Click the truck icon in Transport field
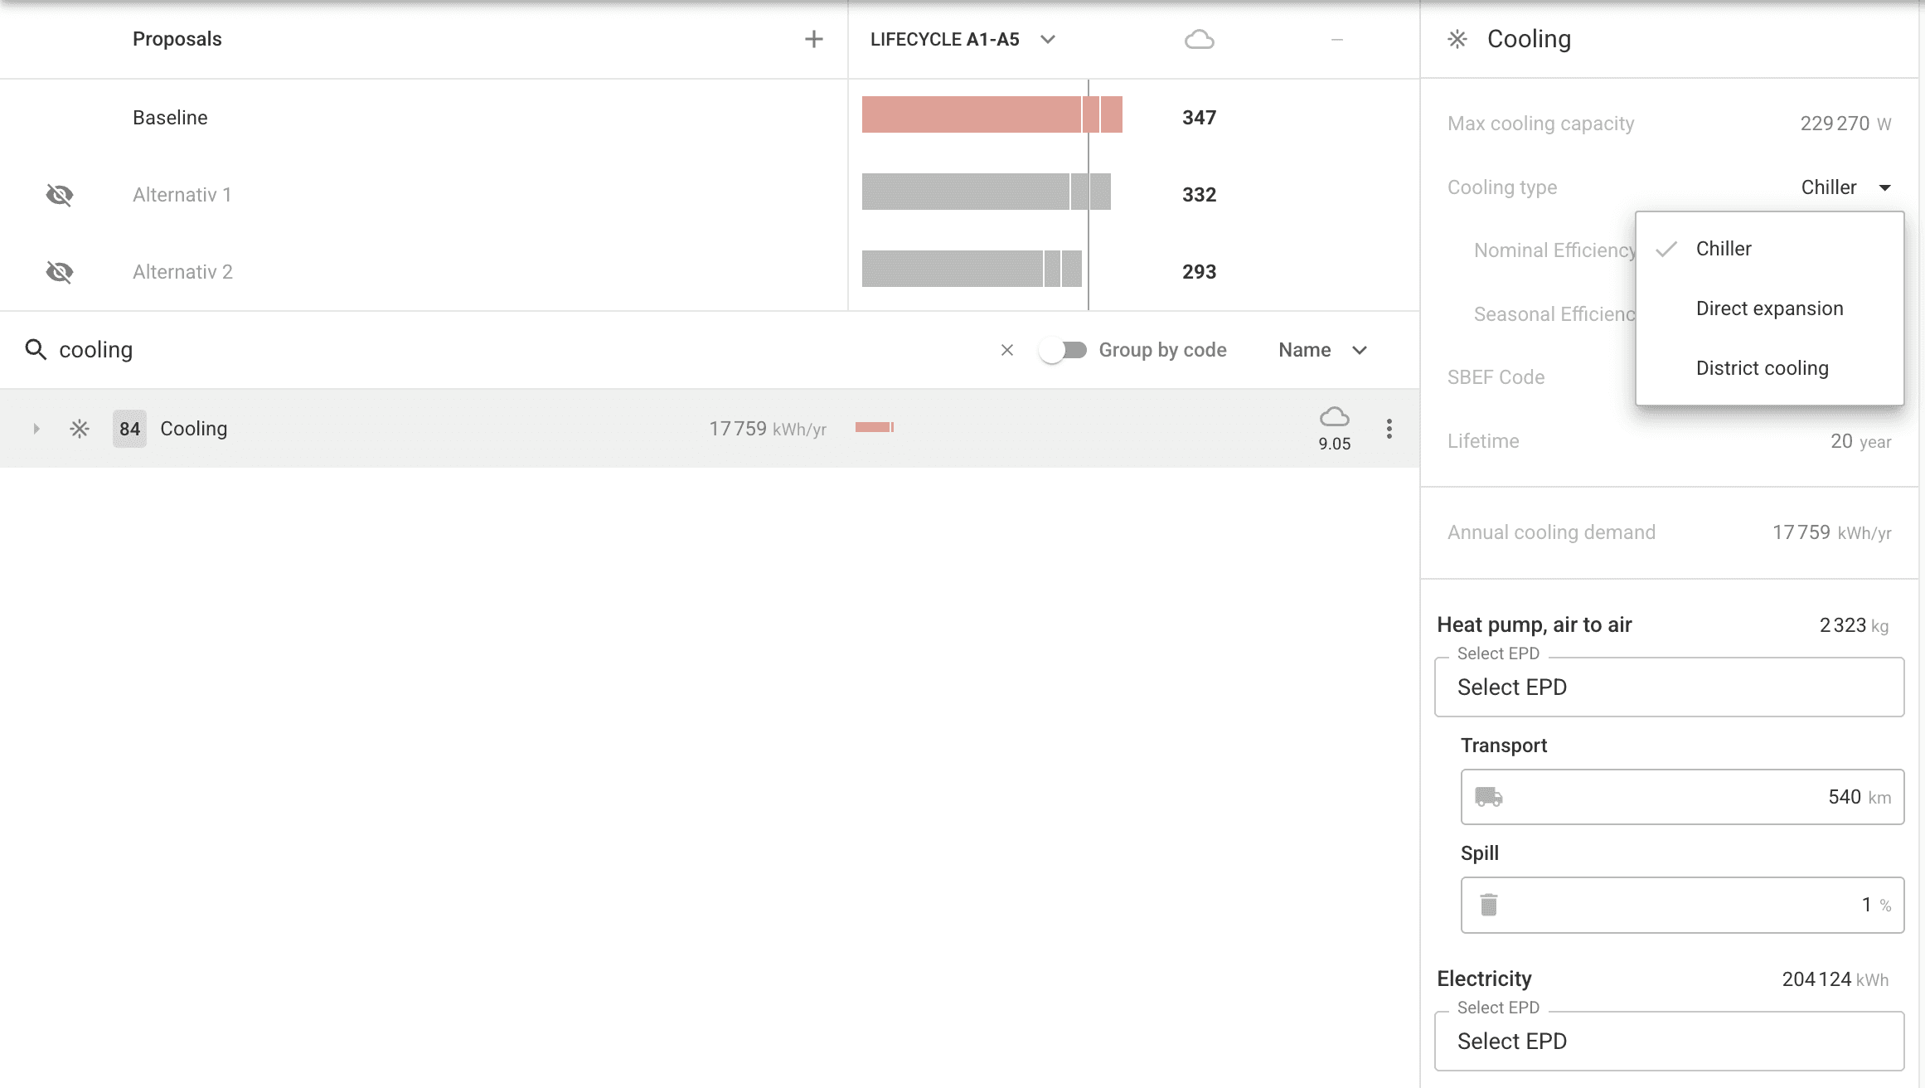Screen dimensions: 1925x1088 click(x=1489, y=797)
